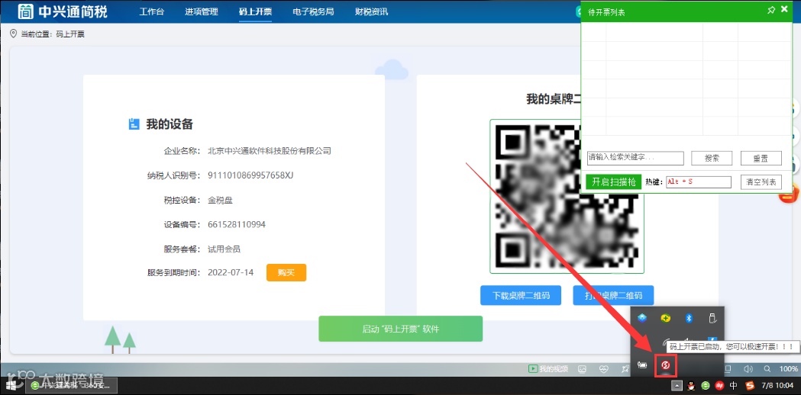Switch to the 进项管理 tab
The image size is (801, 395).
[202, 11]
